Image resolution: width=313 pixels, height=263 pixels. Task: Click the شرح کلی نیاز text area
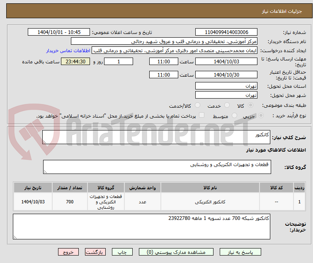[156, 137]
